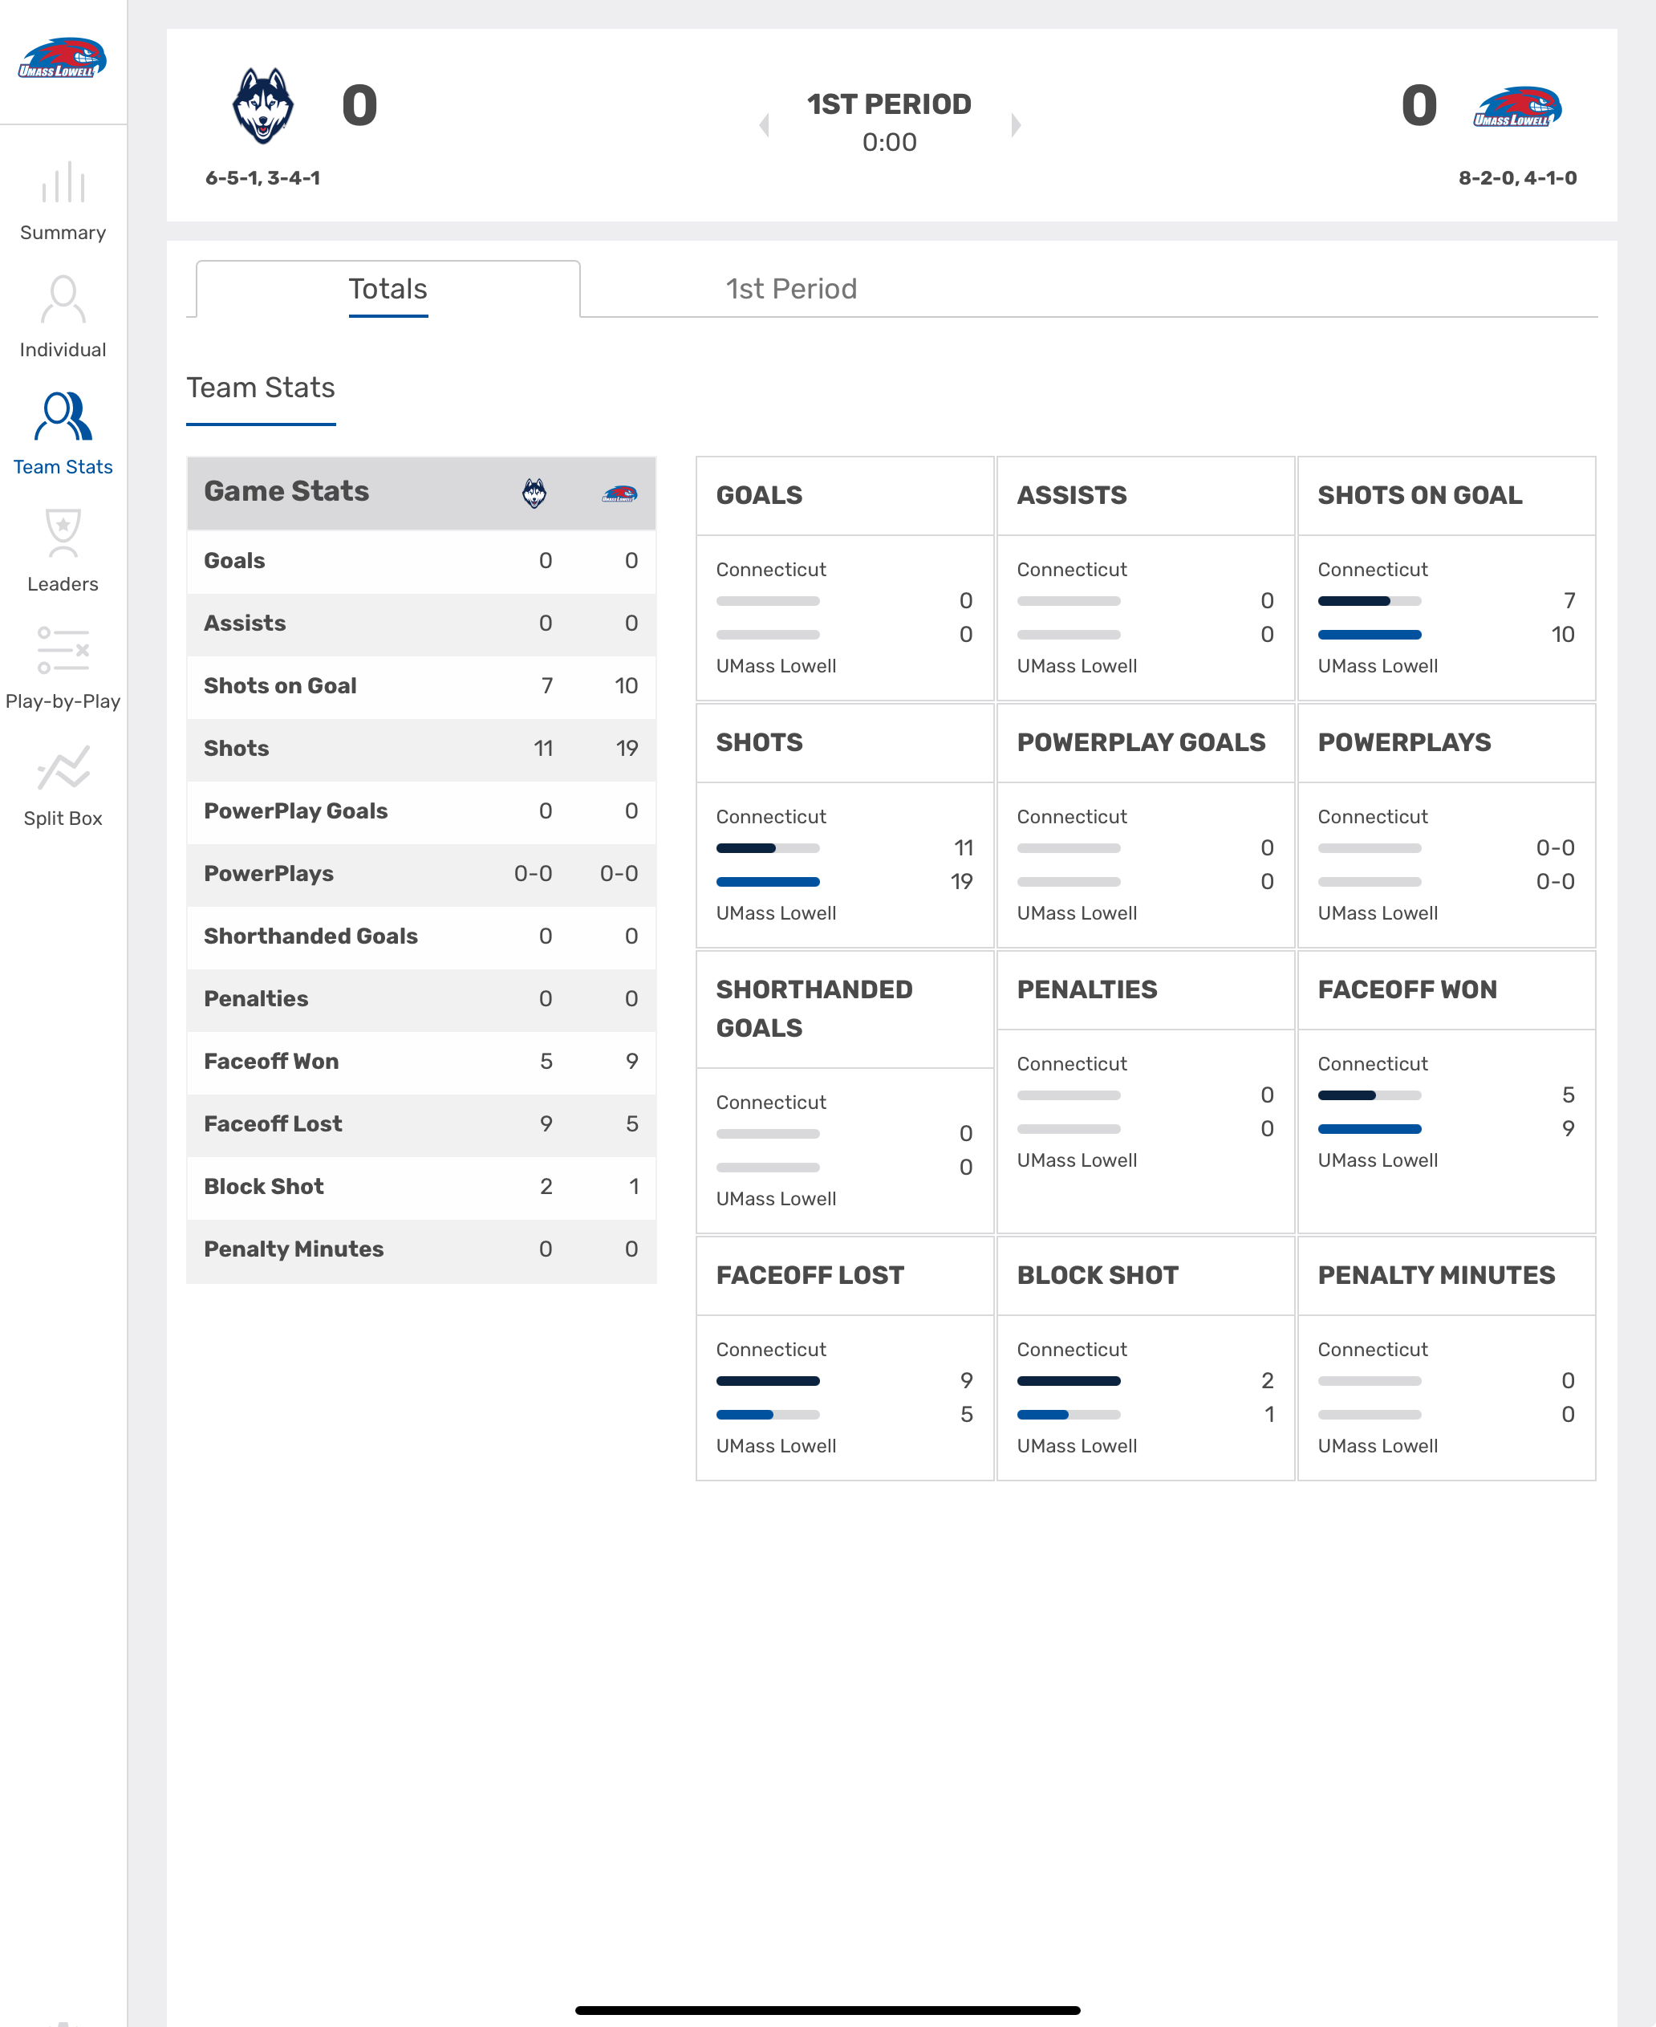
Task: Click the FACEOFF LOST card heading
Action: click(810, 1275)
